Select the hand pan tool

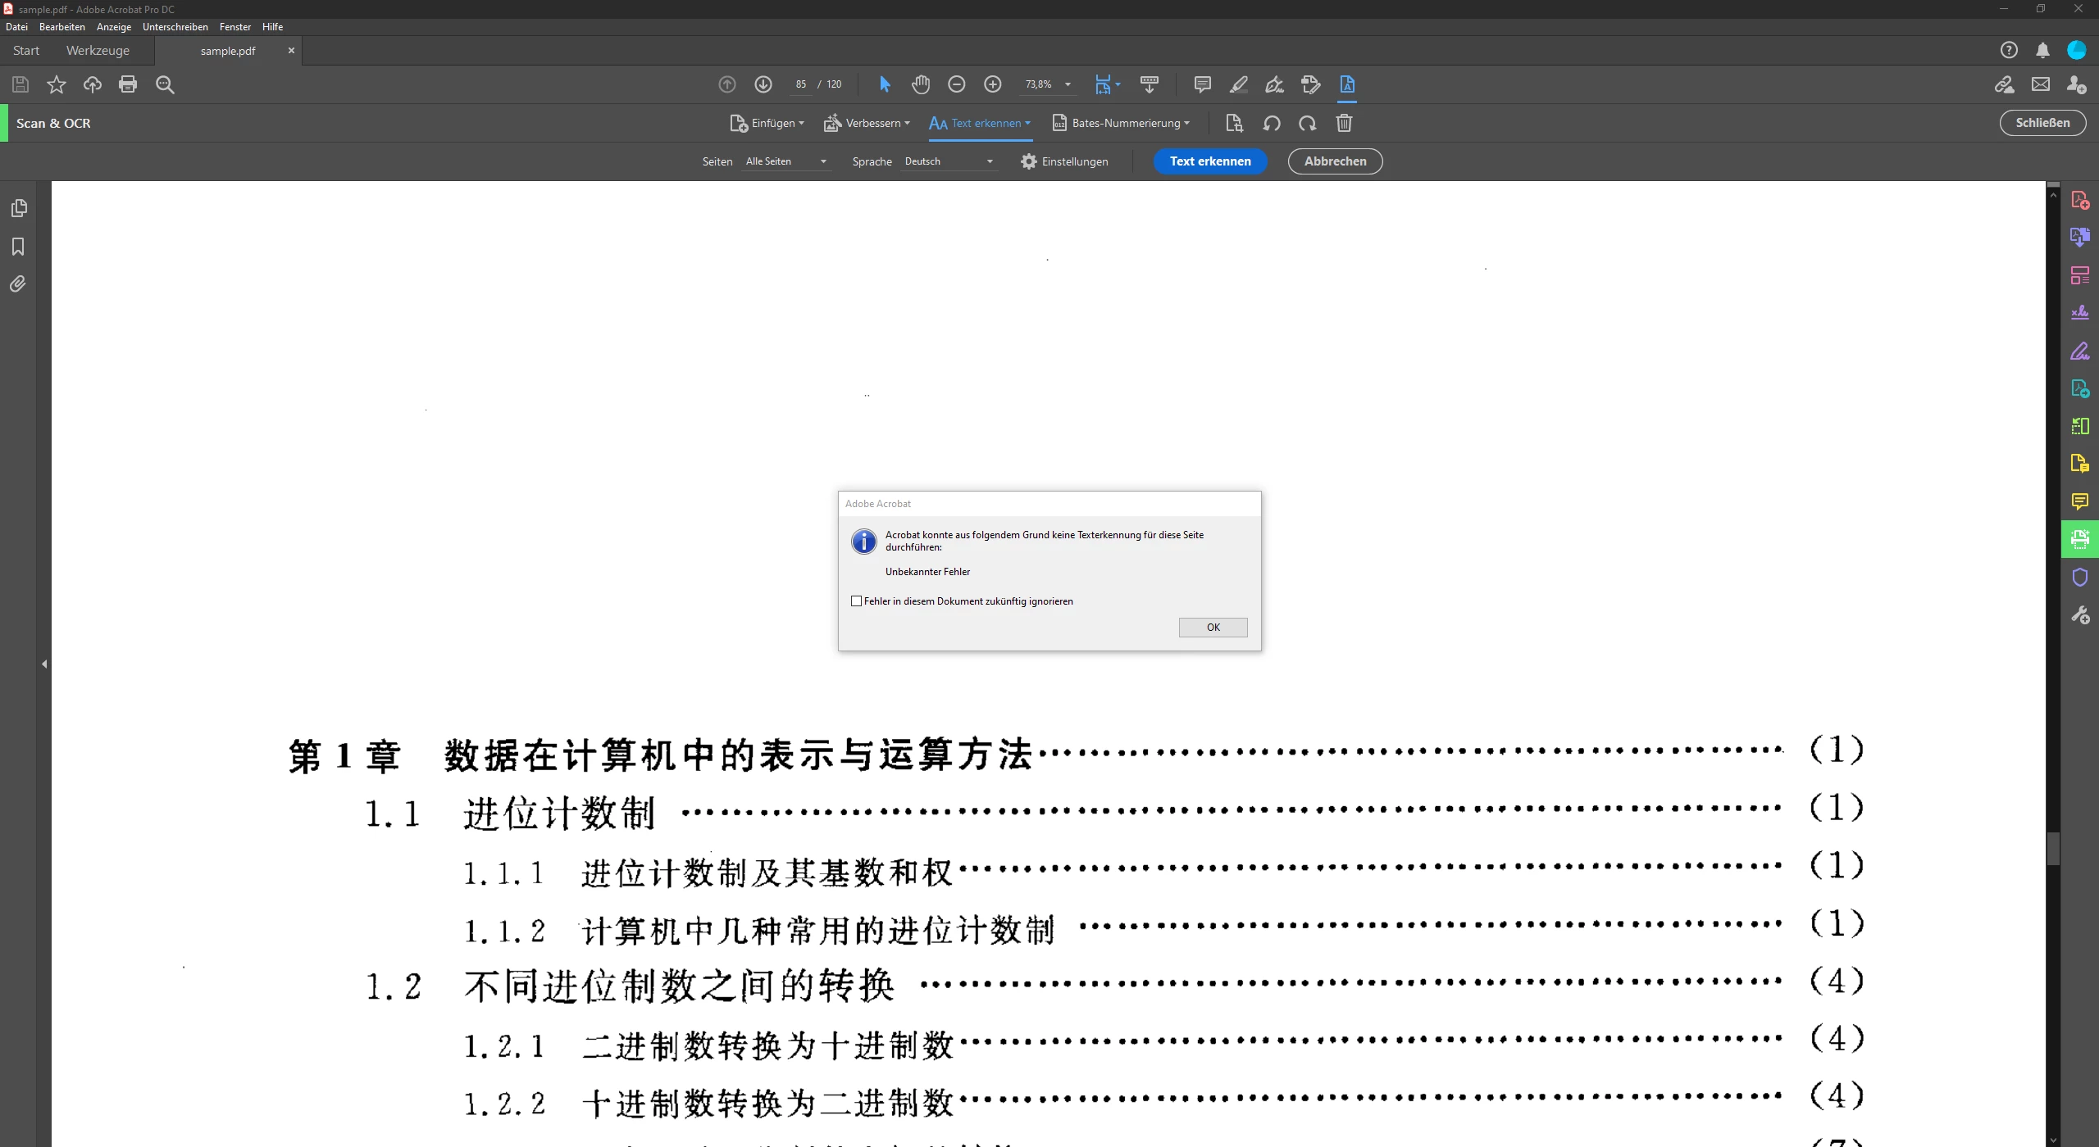(x=920, y=84)
